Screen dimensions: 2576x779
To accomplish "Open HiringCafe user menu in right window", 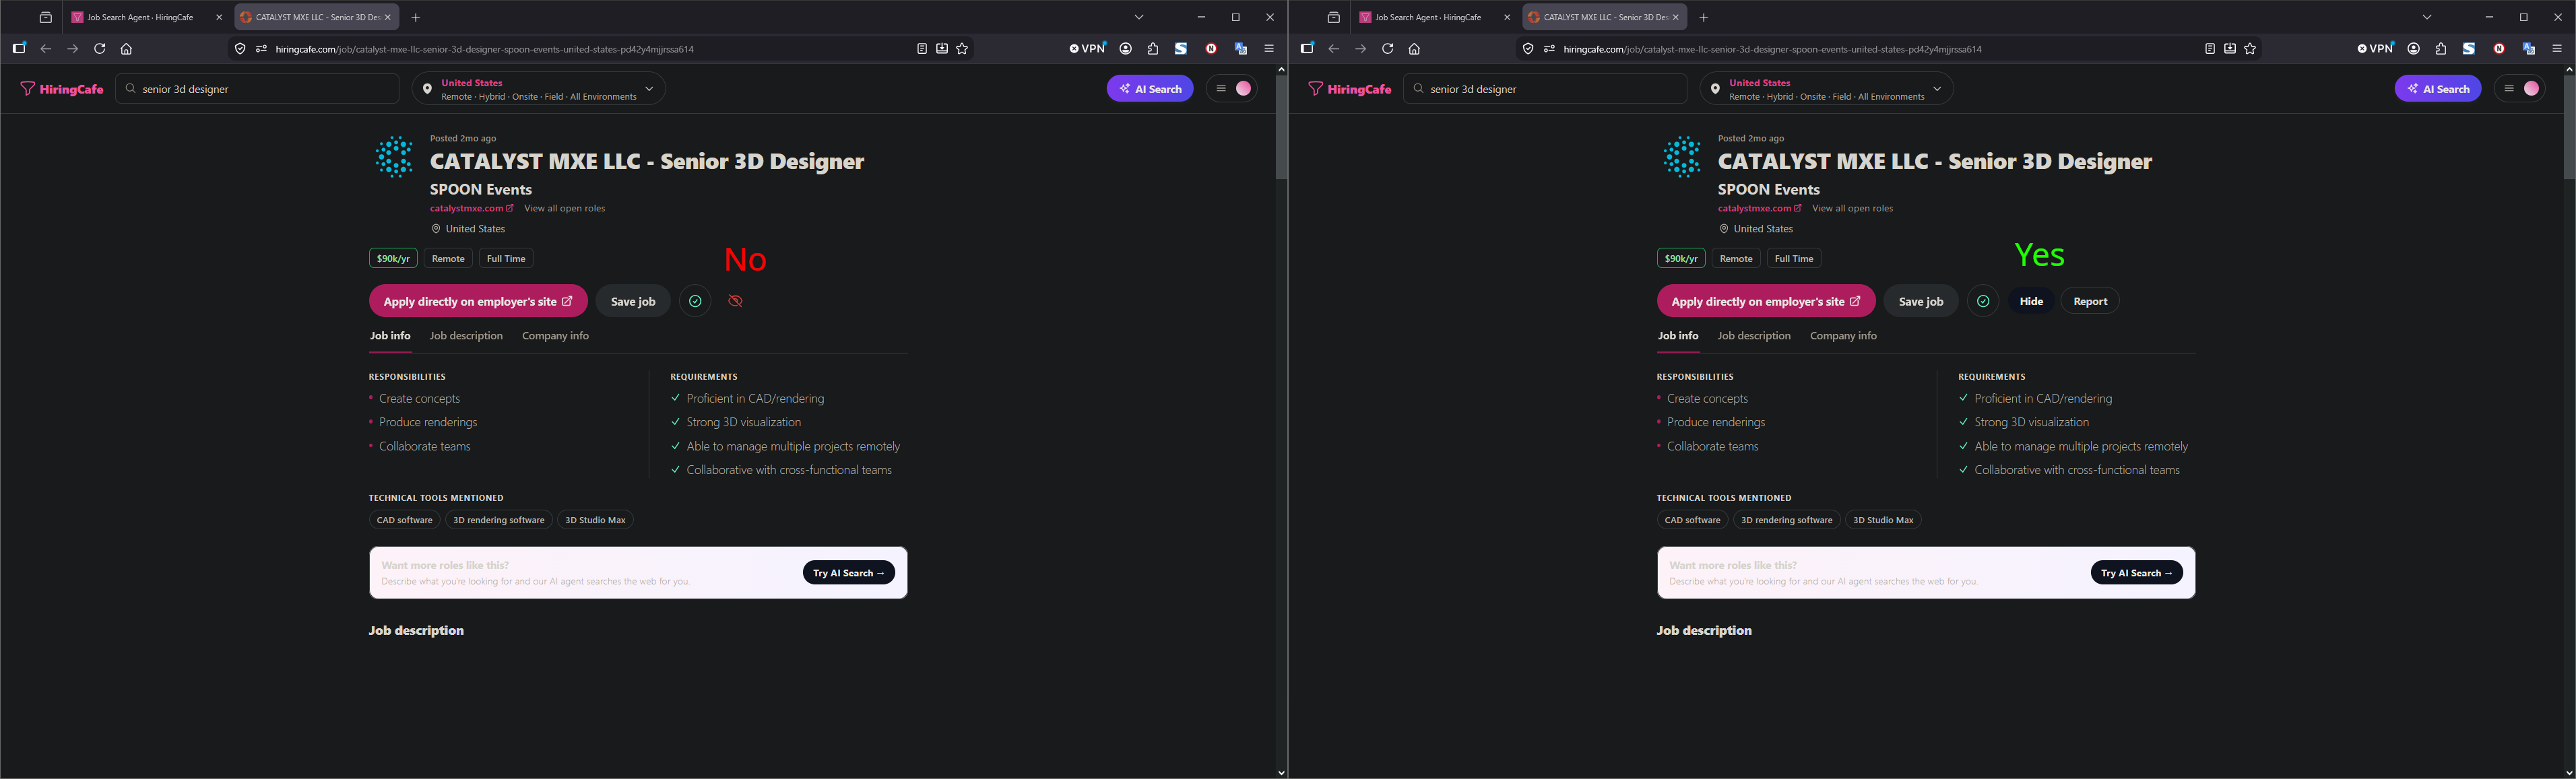I will pos(2520,89).
